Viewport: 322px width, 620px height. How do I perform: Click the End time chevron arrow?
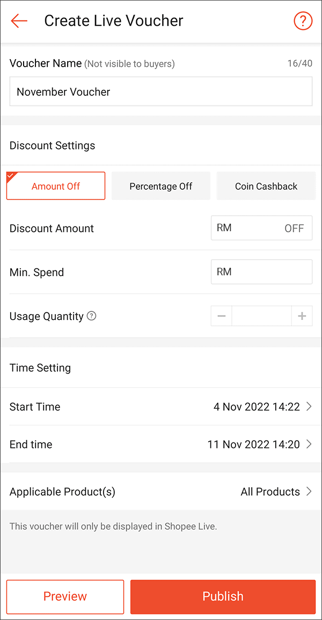coord(309,444)
